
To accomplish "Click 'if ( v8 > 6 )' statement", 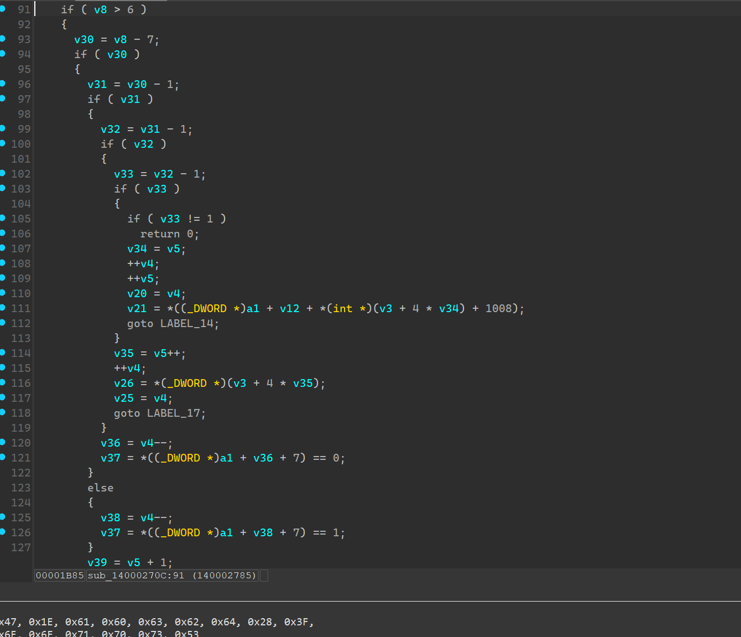I will coord(104,9).
